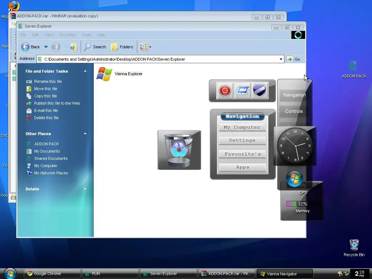
Task: Select the Vienna Explorer file icon
Action: [104, 74]
